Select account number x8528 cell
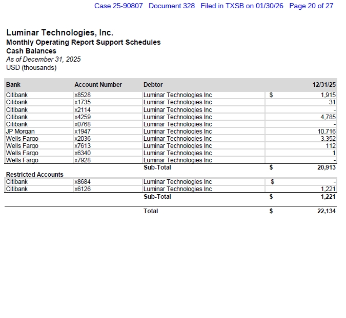This screenshot has width=346, height=318. (83, 95)
